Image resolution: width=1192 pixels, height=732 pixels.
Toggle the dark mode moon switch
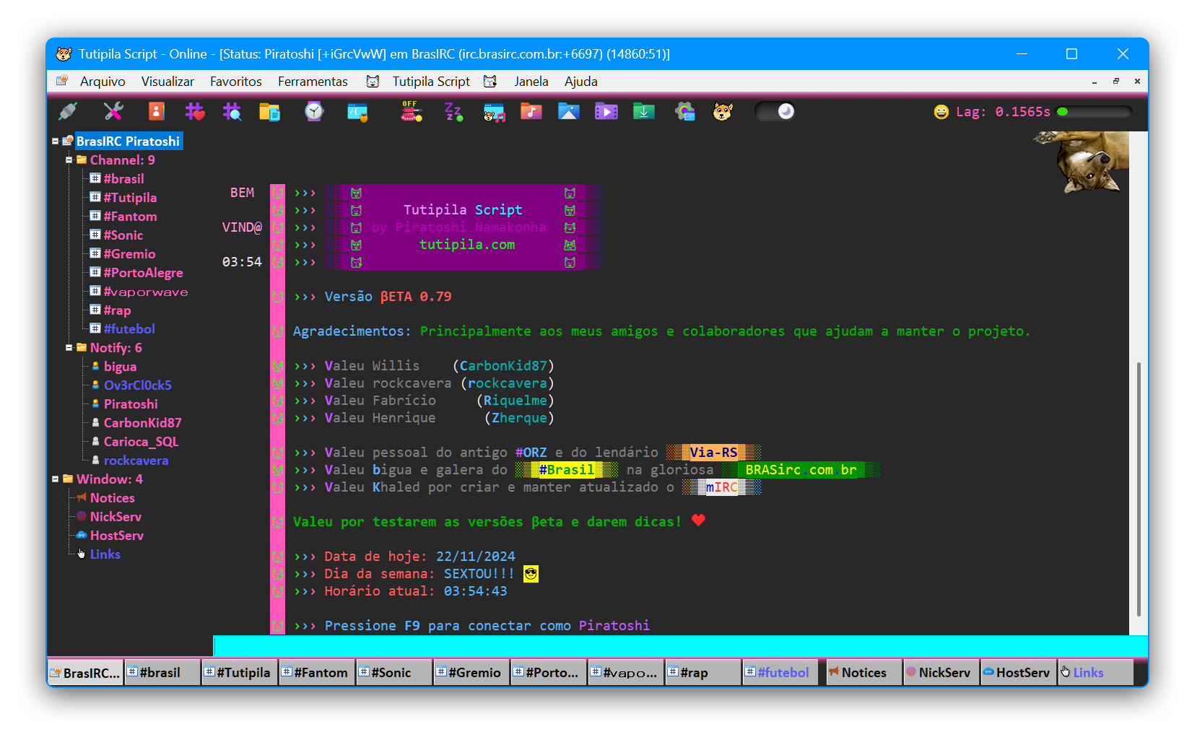tap(775, 111)
